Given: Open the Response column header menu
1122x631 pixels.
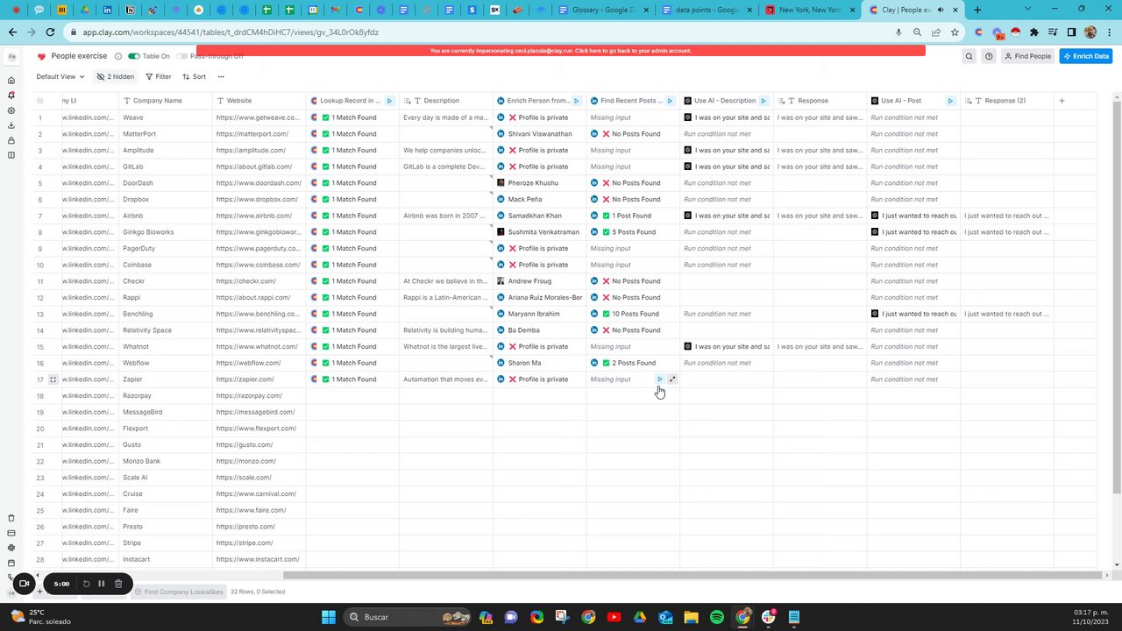Looking at the screenshot, I should [820, 101].
